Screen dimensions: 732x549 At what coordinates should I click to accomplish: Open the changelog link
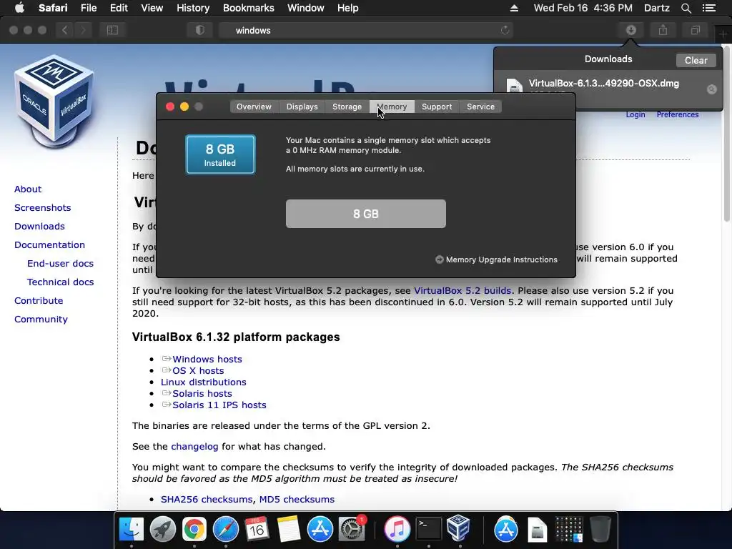pos(194,446)
